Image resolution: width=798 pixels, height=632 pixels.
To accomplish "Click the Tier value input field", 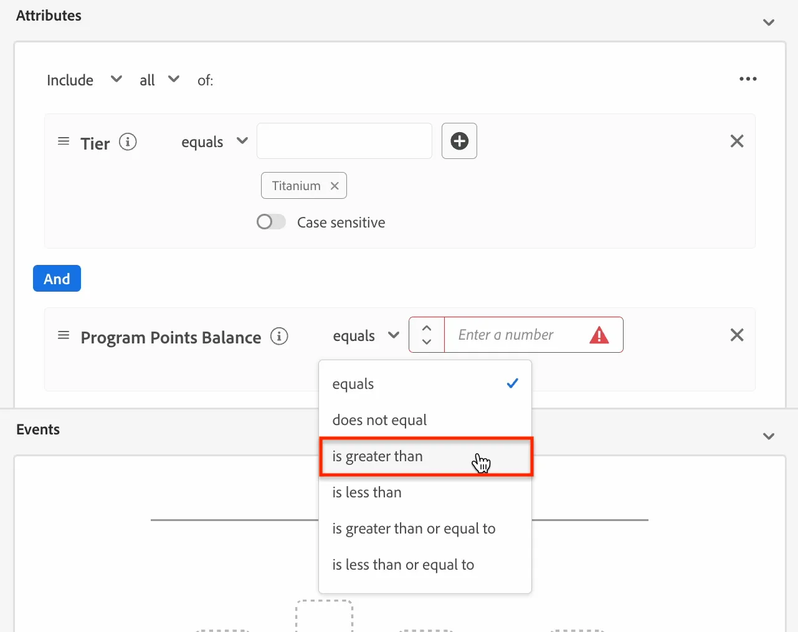I will tap(344, 141).
